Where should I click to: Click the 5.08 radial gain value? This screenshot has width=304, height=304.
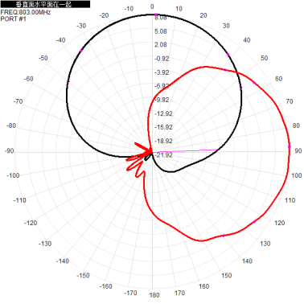tap(161, 31)
